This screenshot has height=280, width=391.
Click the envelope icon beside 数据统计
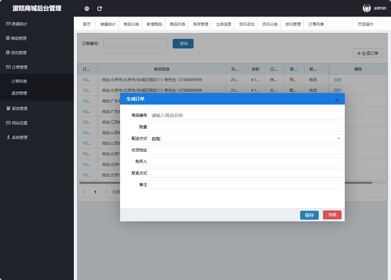[8, 24]
